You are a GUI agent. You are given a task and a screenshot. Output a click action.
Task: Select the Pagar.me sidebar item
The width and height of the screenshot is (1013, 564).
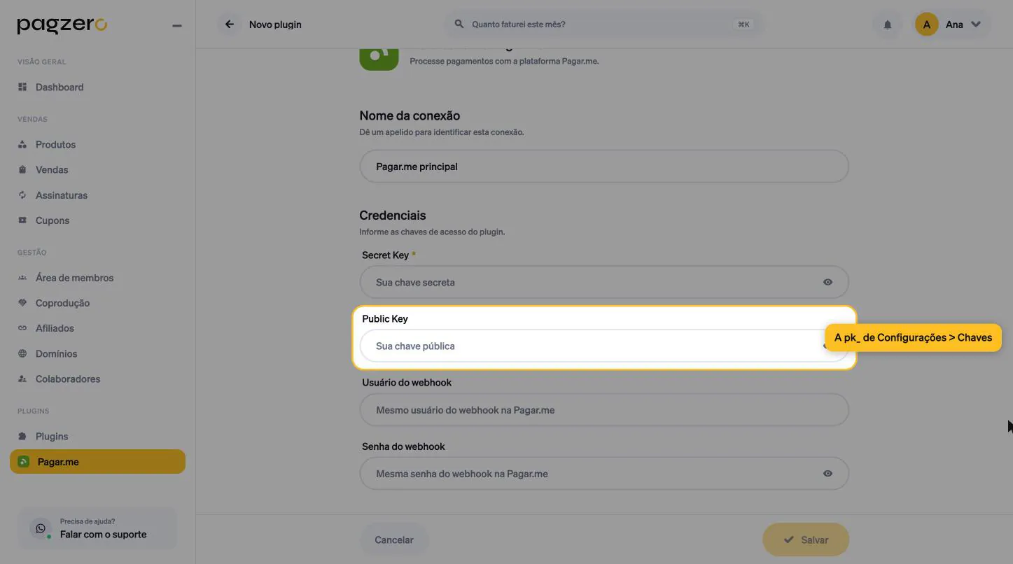pyautogui.click(x=98, y=462)
